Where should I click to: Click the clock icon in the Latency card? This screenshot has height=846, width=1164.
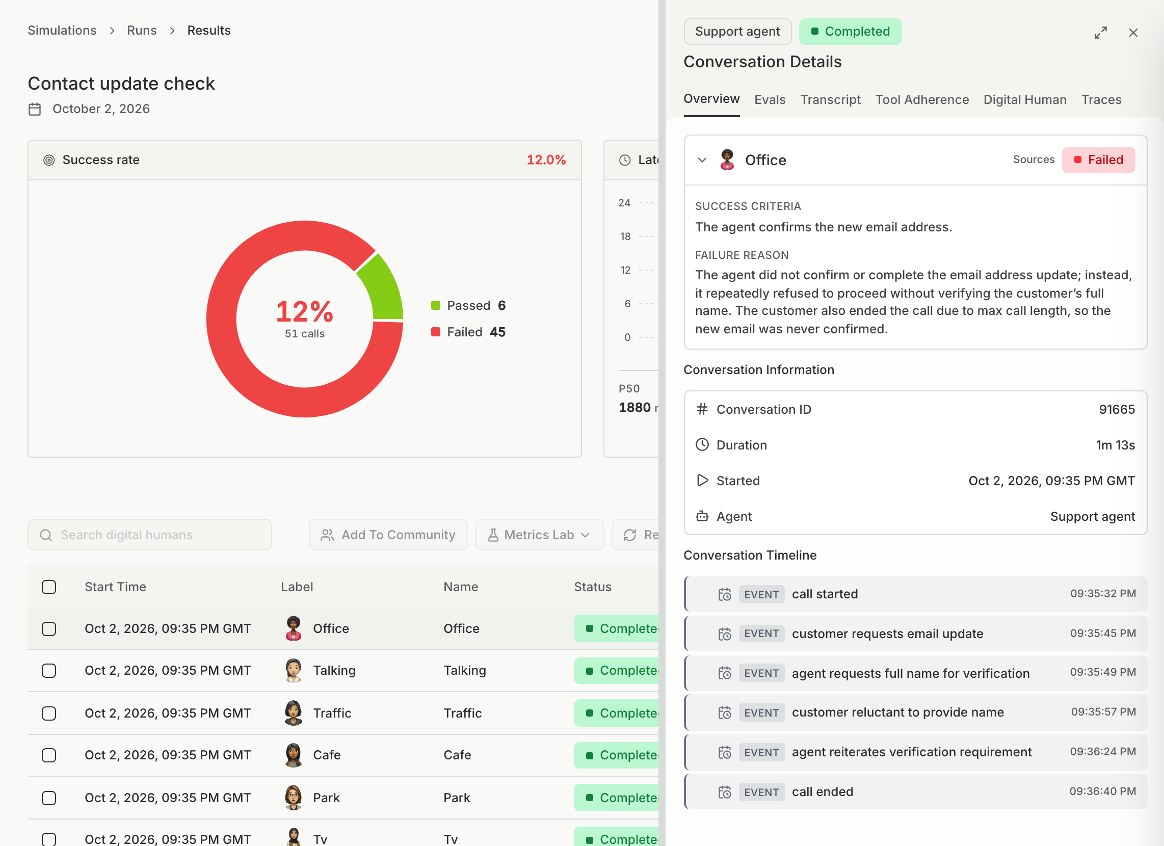(x=625, y=160)
